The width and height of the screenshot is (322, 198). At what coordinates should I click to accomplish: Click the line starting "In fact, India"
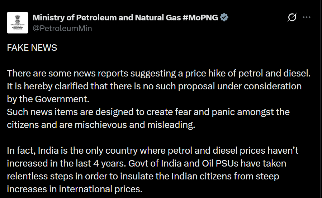[152, 150]
